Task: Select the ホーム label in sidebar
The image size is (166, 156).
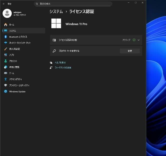Action: [x=12, y=25]
